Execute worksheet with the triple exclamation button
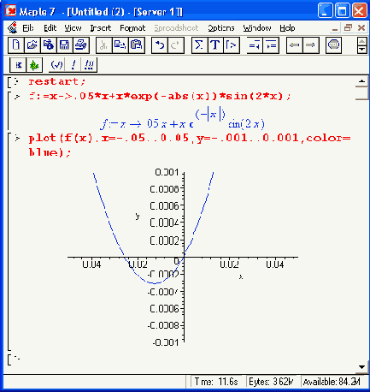This screenshot has height=392, width=370. pyautogui.click(x=89, y=65)
